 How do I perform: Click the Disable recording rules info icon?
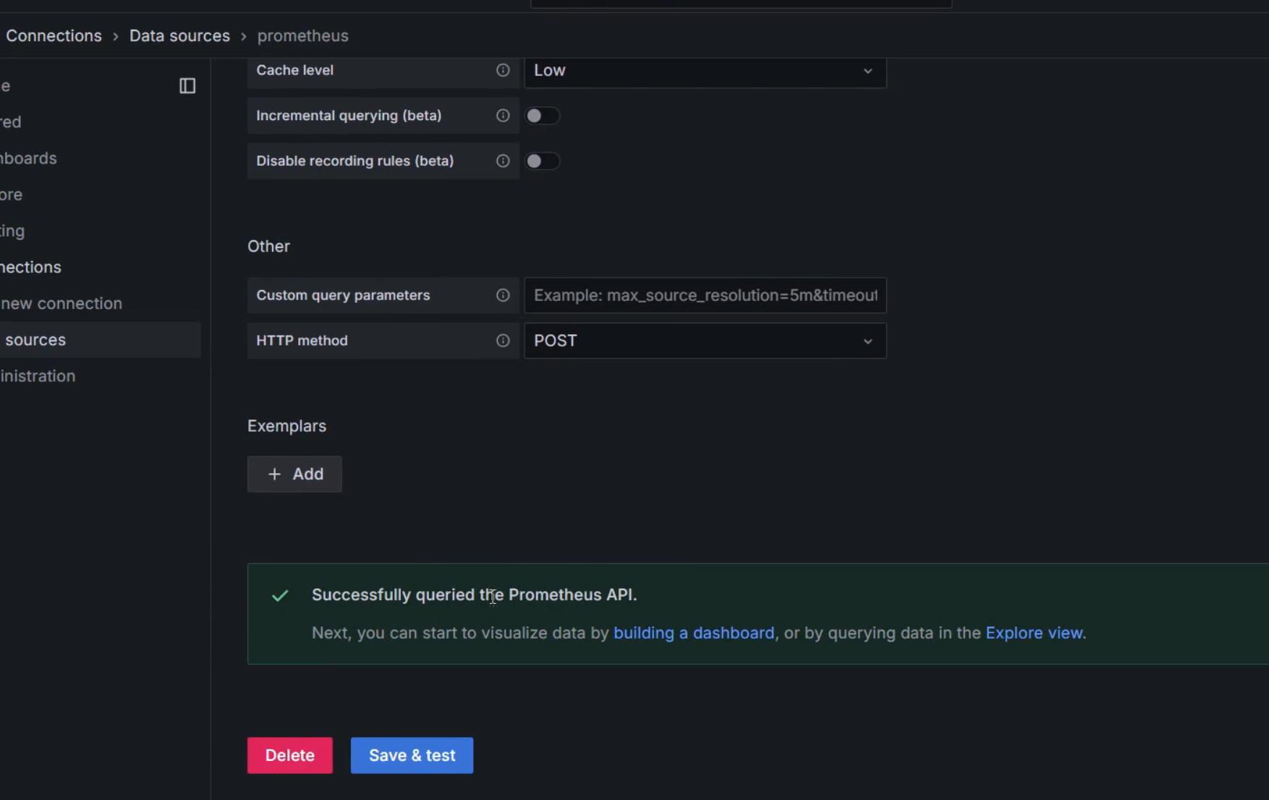click(x=503, y=161)
